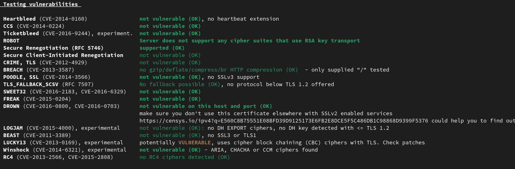Click the ROBOT vulnerability name

coord(11,41)
